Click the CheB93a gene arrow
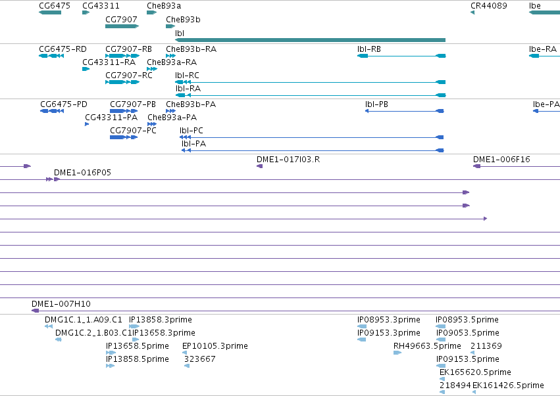560x396 pixels. 151,12
